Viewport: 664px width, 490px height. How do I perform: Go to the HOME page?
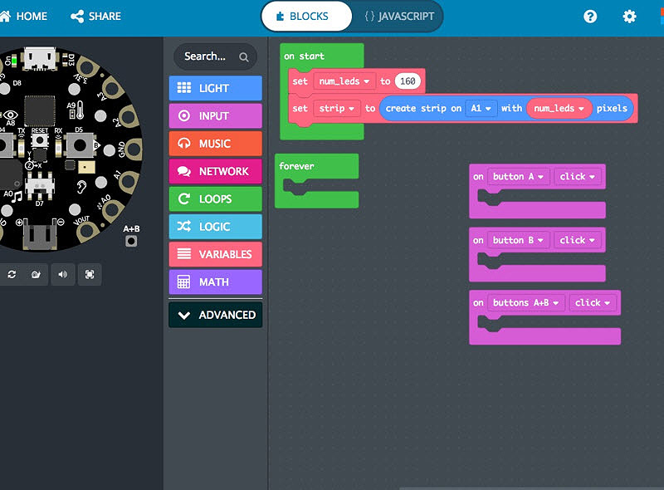25,16
